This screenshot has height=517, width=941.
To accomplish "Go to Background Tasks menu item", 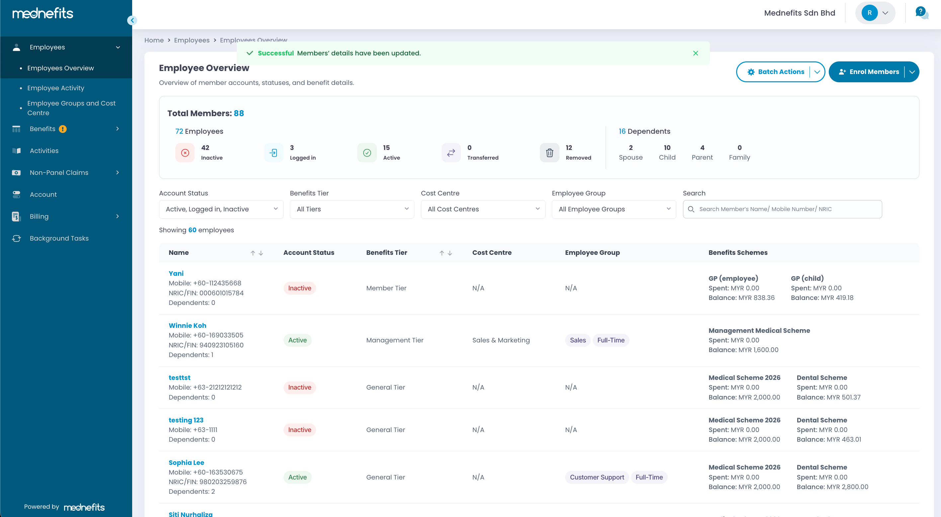I will pyautogui.click(x=59, y=238).
